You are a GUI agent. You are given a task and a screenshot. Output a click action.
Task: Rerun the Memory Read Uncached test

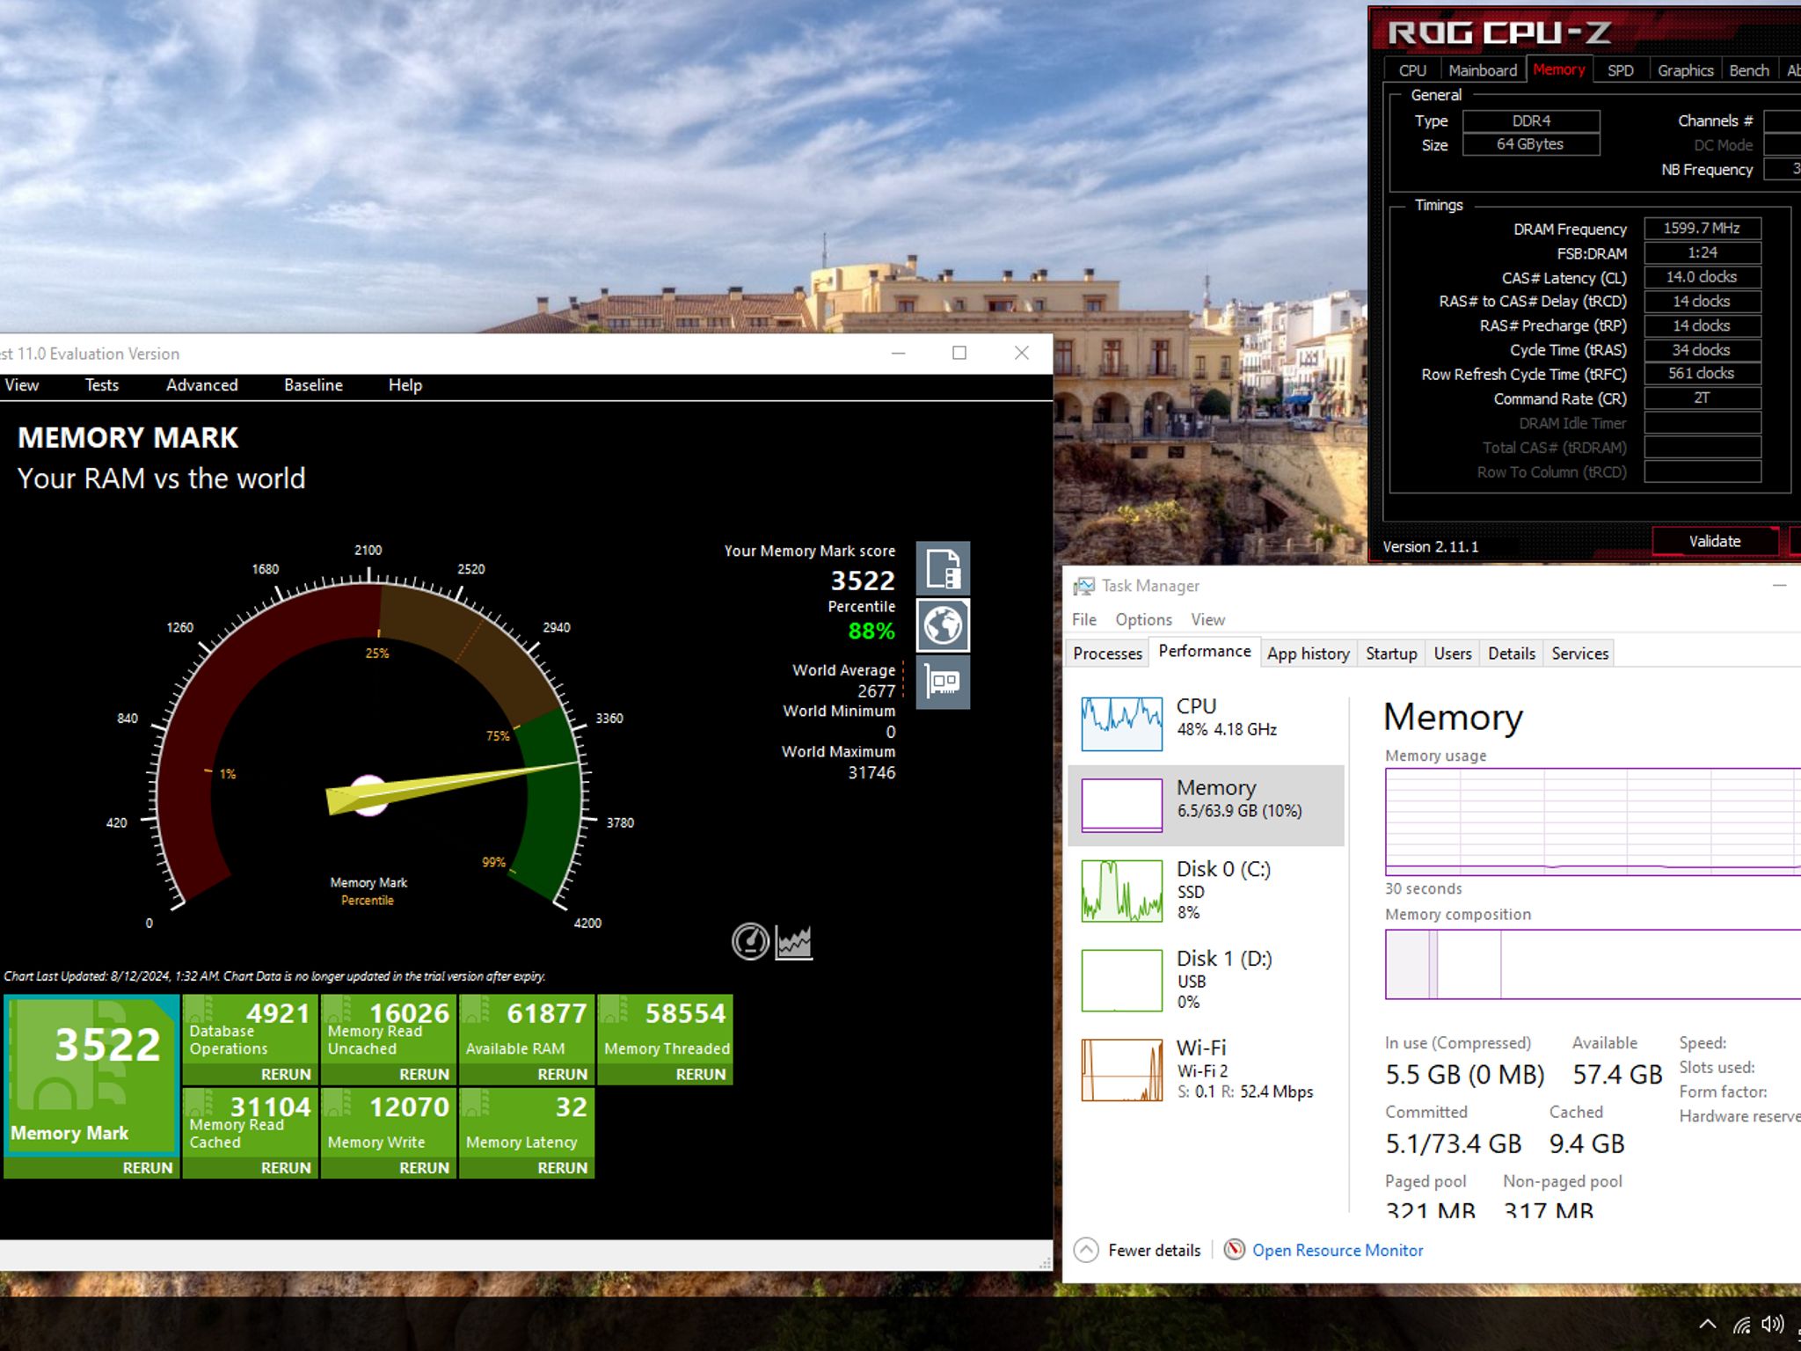tap(424, 1074)
